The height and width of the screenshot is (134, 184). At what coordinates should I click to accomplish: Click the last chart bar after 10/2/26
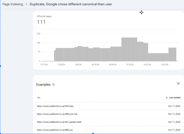click(175, 54)
